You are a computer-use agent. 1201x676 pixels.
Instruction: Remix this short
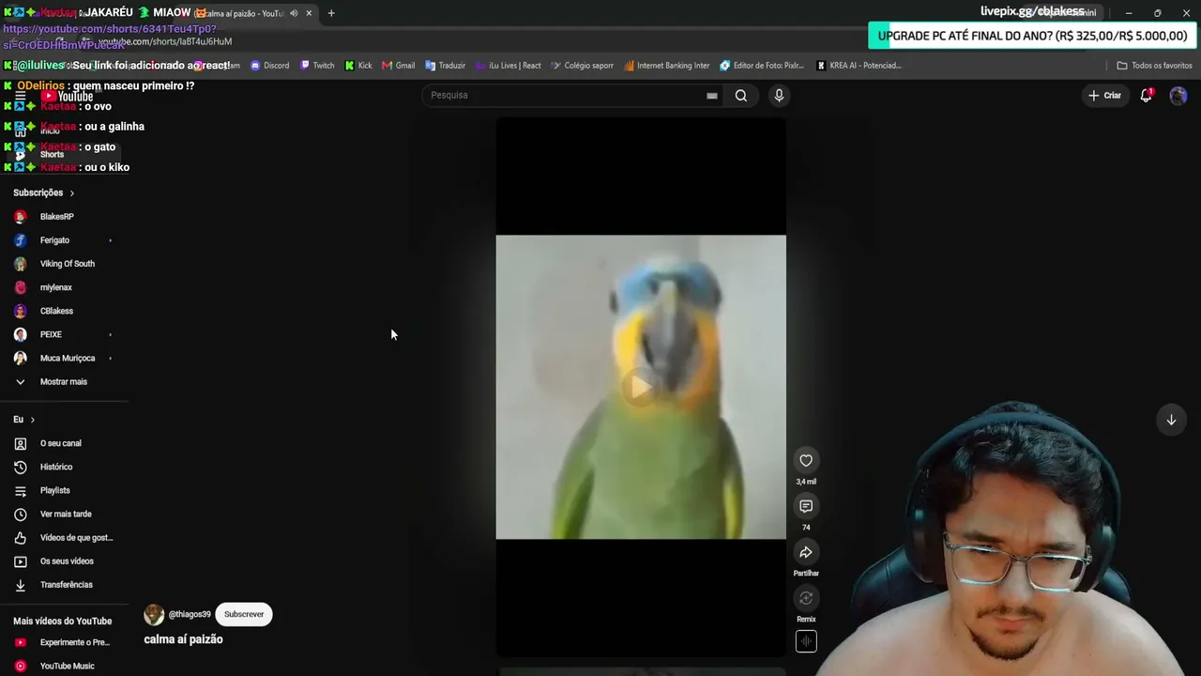click(x=806, y=598)
